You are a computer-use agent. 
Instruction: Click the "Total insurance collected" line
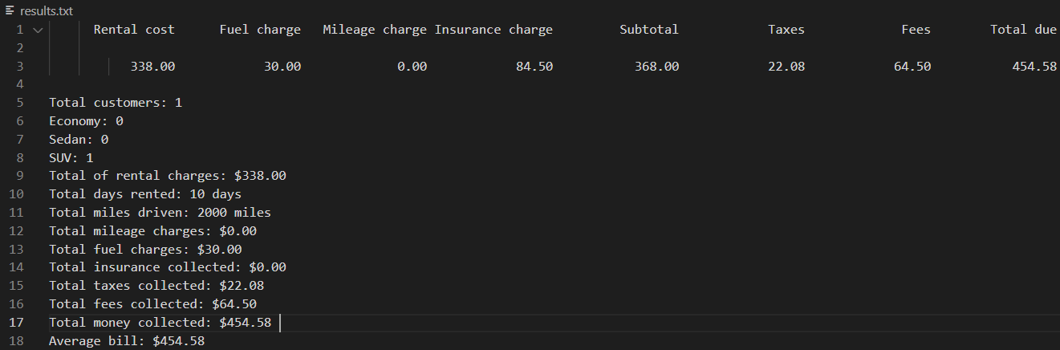[167, 267]
